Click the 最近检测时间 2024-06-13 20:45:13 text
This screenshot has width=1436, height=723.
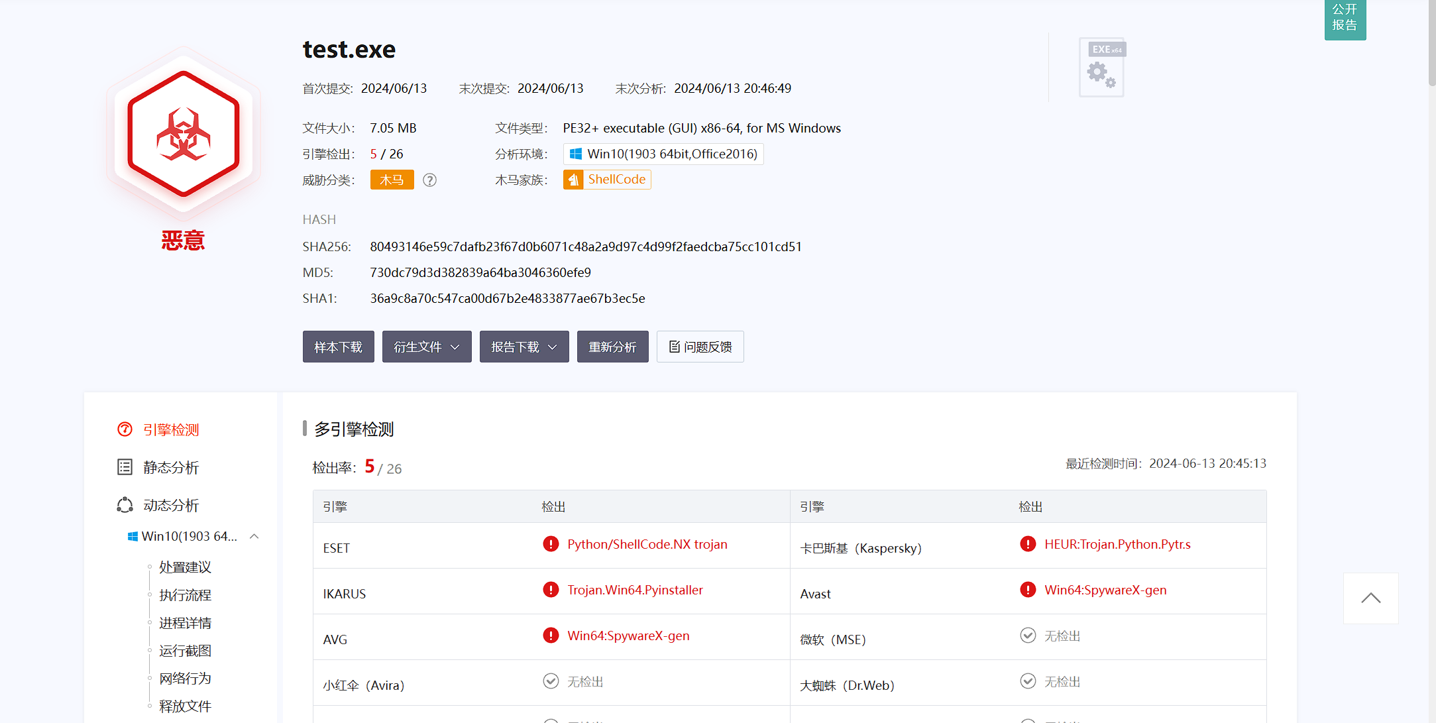1166,463
